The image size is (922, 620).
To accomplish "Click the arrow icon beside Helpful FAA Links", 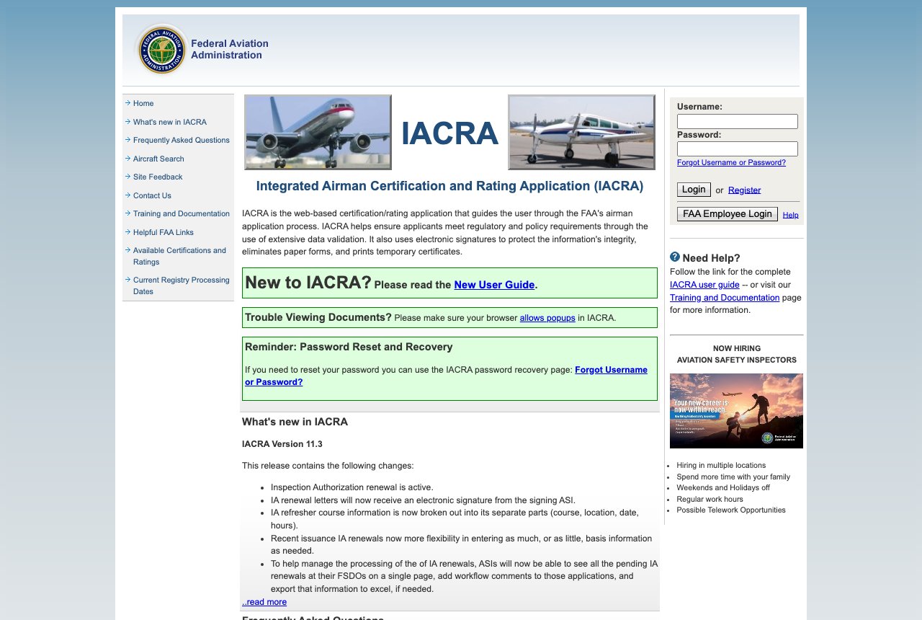I will [x=128, y=232].
